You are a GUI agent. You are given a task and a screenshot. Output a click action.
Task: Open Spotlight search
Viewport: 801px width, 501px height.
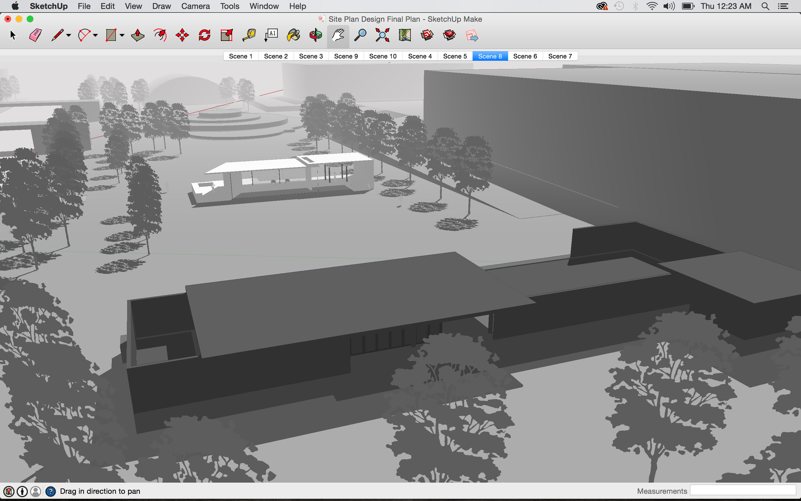pos(765,6)
